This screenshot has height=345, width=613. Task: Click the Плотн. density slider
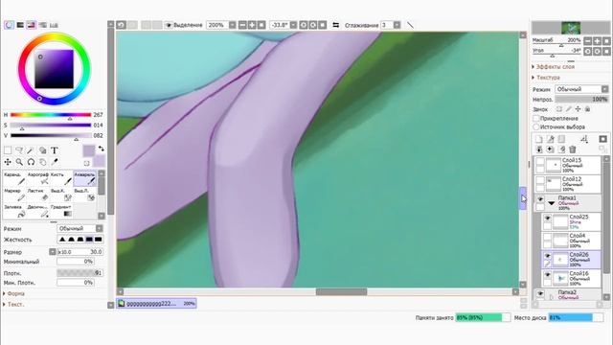point(79,273)
